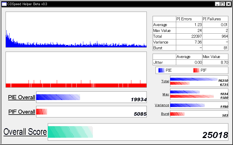
Task: Click the Burst score 503
Action: [x=225, y=115]
